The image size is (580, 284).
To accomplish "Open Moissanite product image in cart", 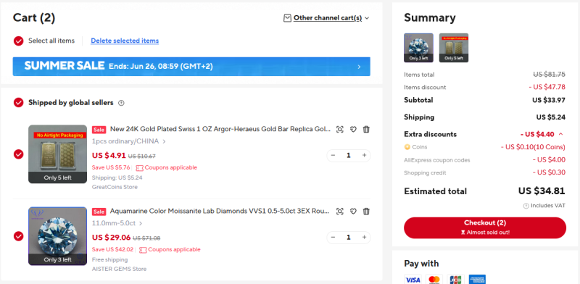I will 58,236.
